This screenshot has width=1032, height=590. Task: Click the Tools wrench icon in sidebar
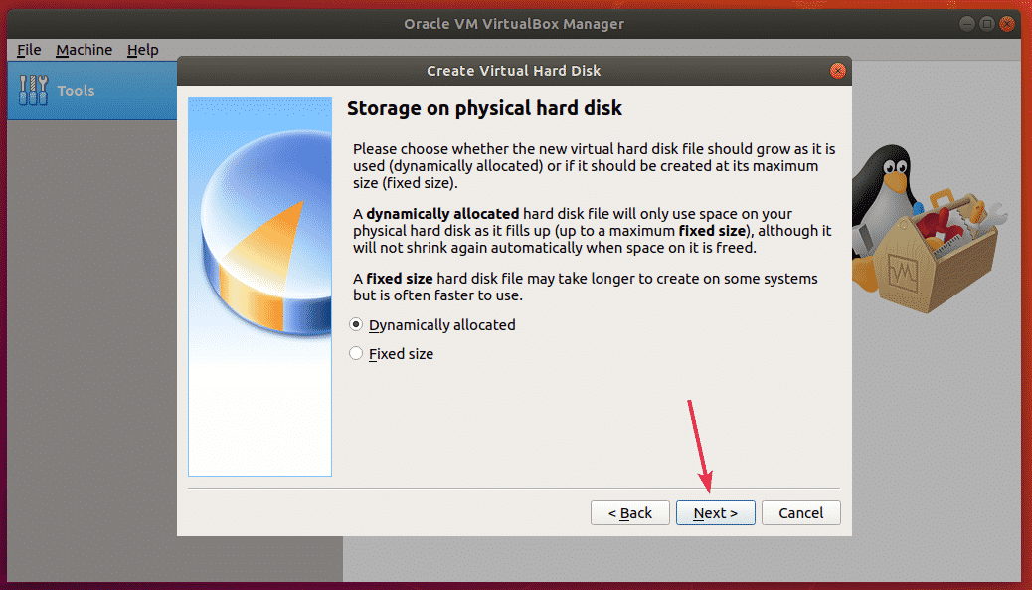34,91
